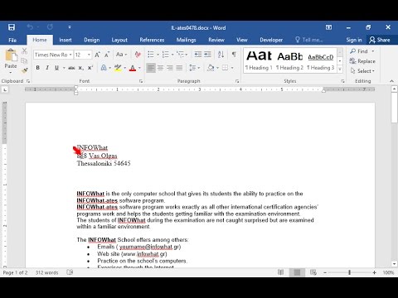This screenshot has height=298, width=398.
Task: Click the zoom slider handle
Action: pos(350,272)
